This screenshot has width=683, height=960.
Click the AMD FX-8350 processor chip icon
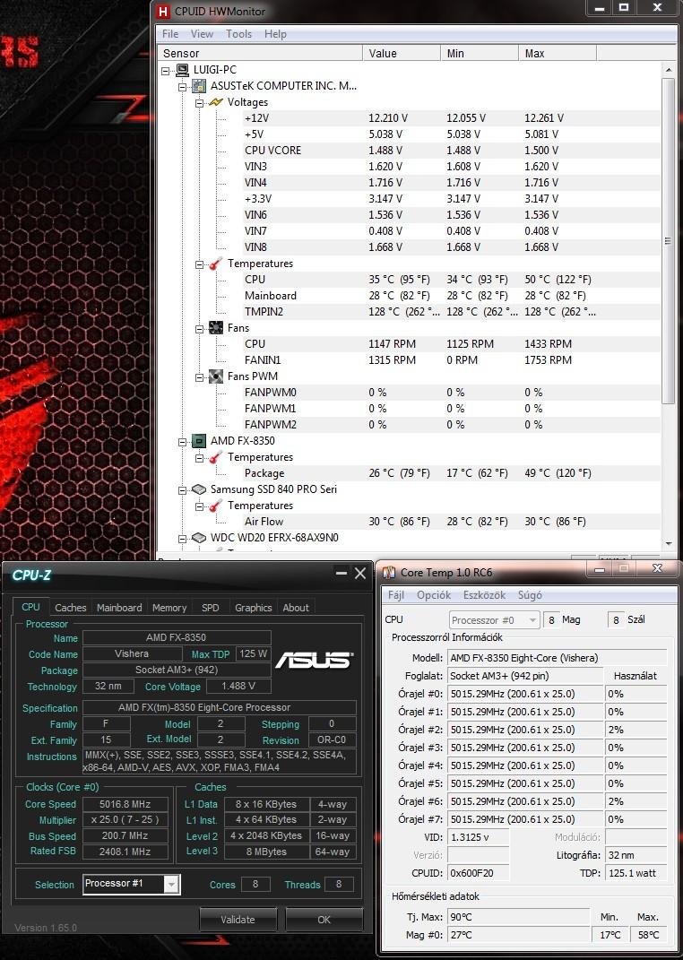coord(199,441)
